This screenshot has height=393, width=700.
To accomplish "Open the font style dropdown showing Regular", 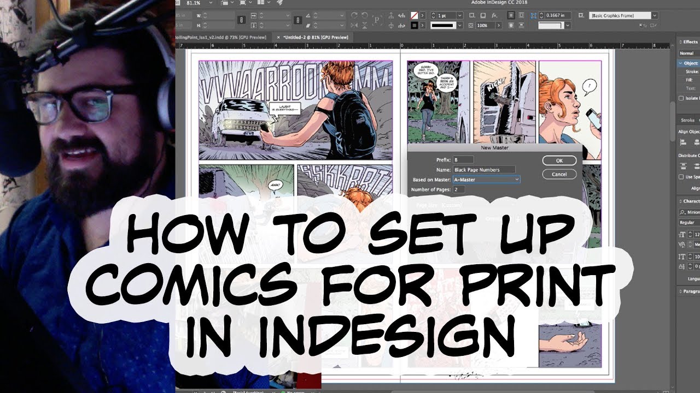I will [x=689, y=222].
